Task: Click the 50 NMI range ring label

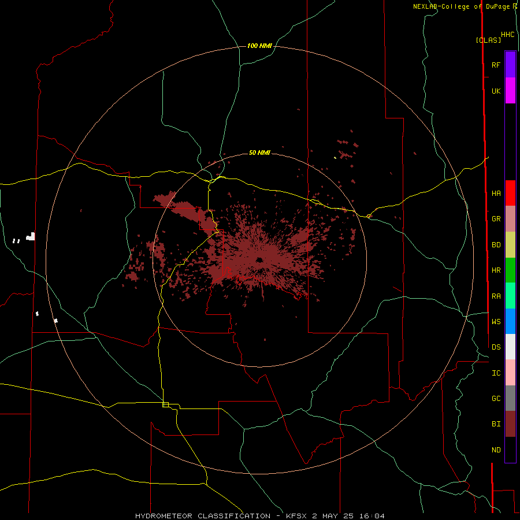Action: pos(259,153)
